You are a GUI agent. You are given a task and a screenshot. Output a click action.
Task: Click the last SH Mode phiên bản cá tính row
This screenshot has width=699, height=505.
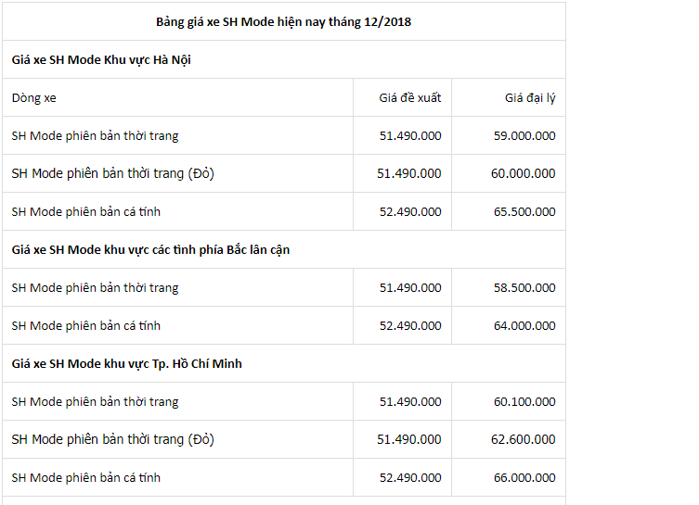click(x=284, y=478)
